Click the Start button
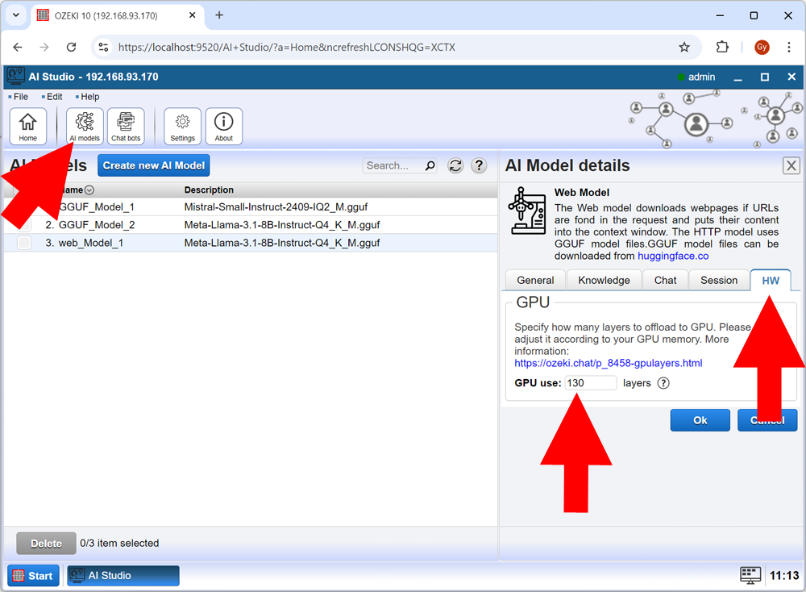Viewport: 806px width, 592px height. point(33,576)
